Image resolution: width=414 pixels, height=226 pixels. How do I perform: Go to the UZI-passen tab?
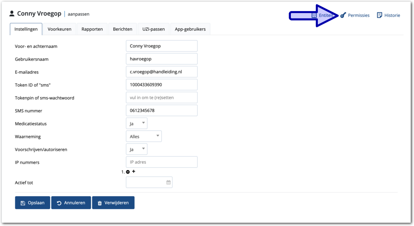click(153, 29)
